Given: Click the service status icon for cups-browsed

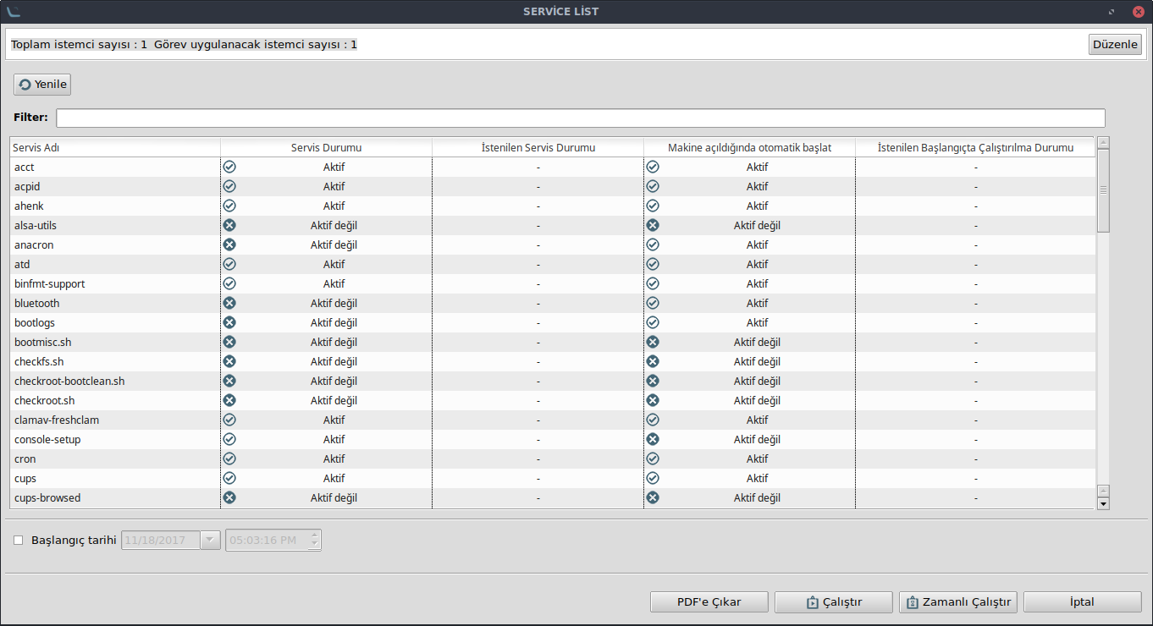Looking at the screenshot, I should 229,497.
